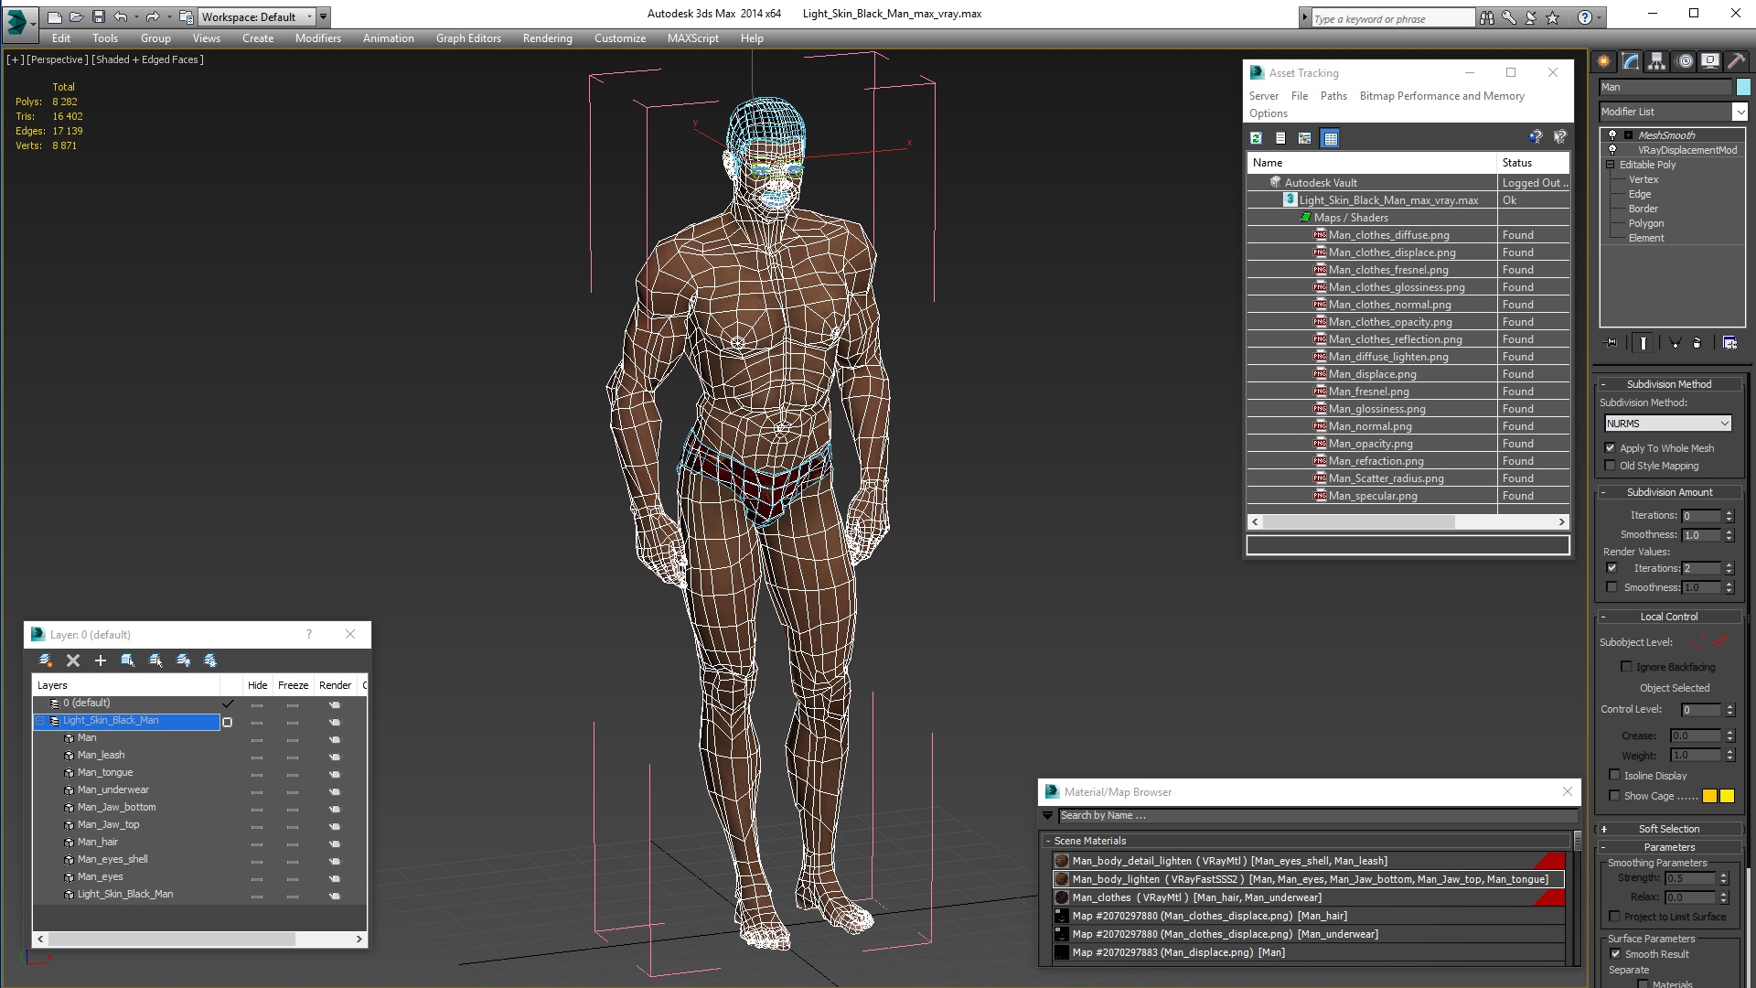Screen dimensions: 1756x988
Task: Select Vertex sub-object level
Action: click(1644, 179)
